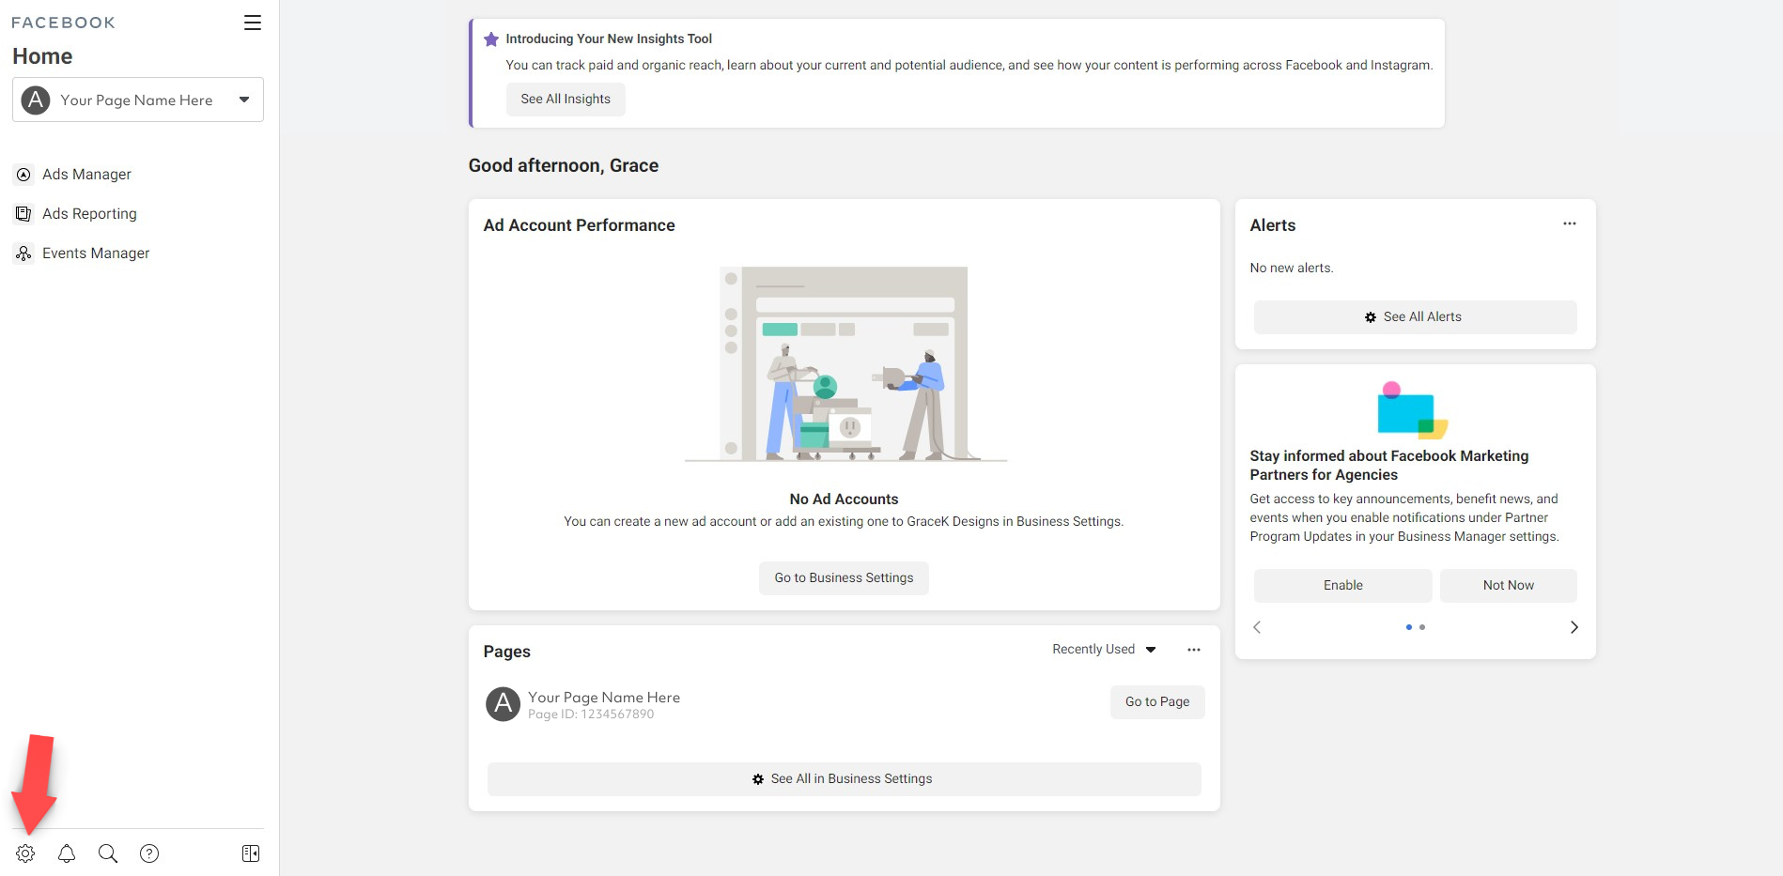Image resolution: width=1783 pixels, height=876 pixels.
Task: Click the Facebook wordmark logo
Action: (x=63, y=23)
